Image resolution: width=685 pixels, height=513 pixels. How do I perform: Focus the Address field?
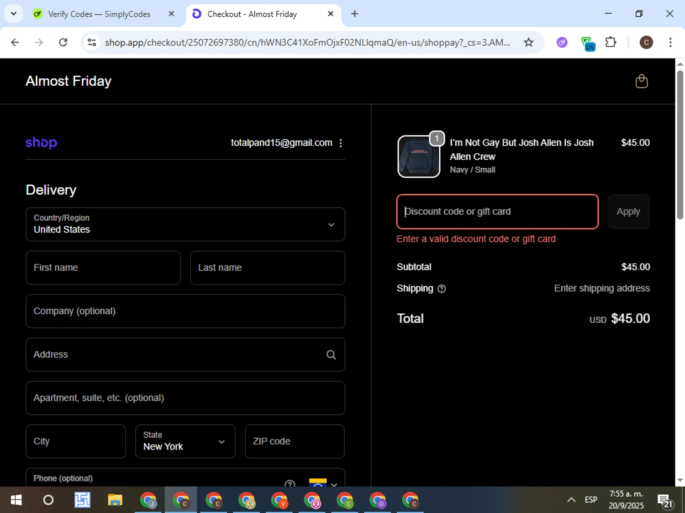point(185,355)
